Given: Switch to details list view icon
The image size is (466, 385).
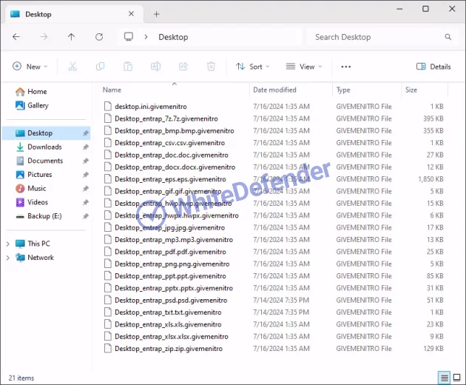Looking at the screenshot, I should coord(444,378).
